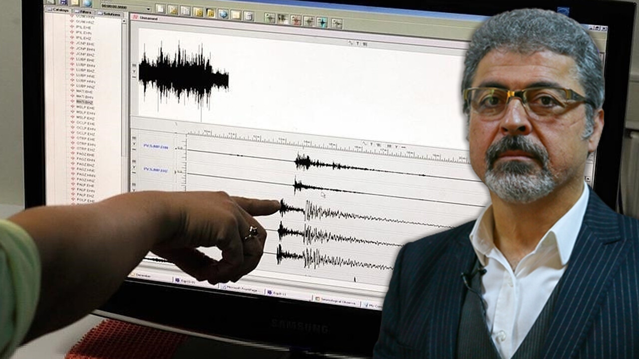Select station channel JCNP EHE in the list
Viewport: 639px width, 359px height.
pyautogui.click(x=85, y=43)
